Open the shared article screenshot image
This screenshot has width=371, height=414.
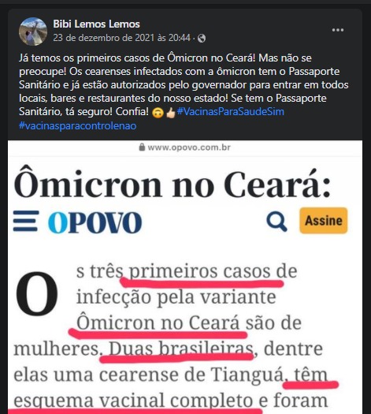pyautogui.click(x=185, y=278)
